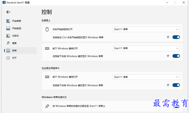
Task: Switch to the 开始菜单 page
Action: (x=20, y=21)
